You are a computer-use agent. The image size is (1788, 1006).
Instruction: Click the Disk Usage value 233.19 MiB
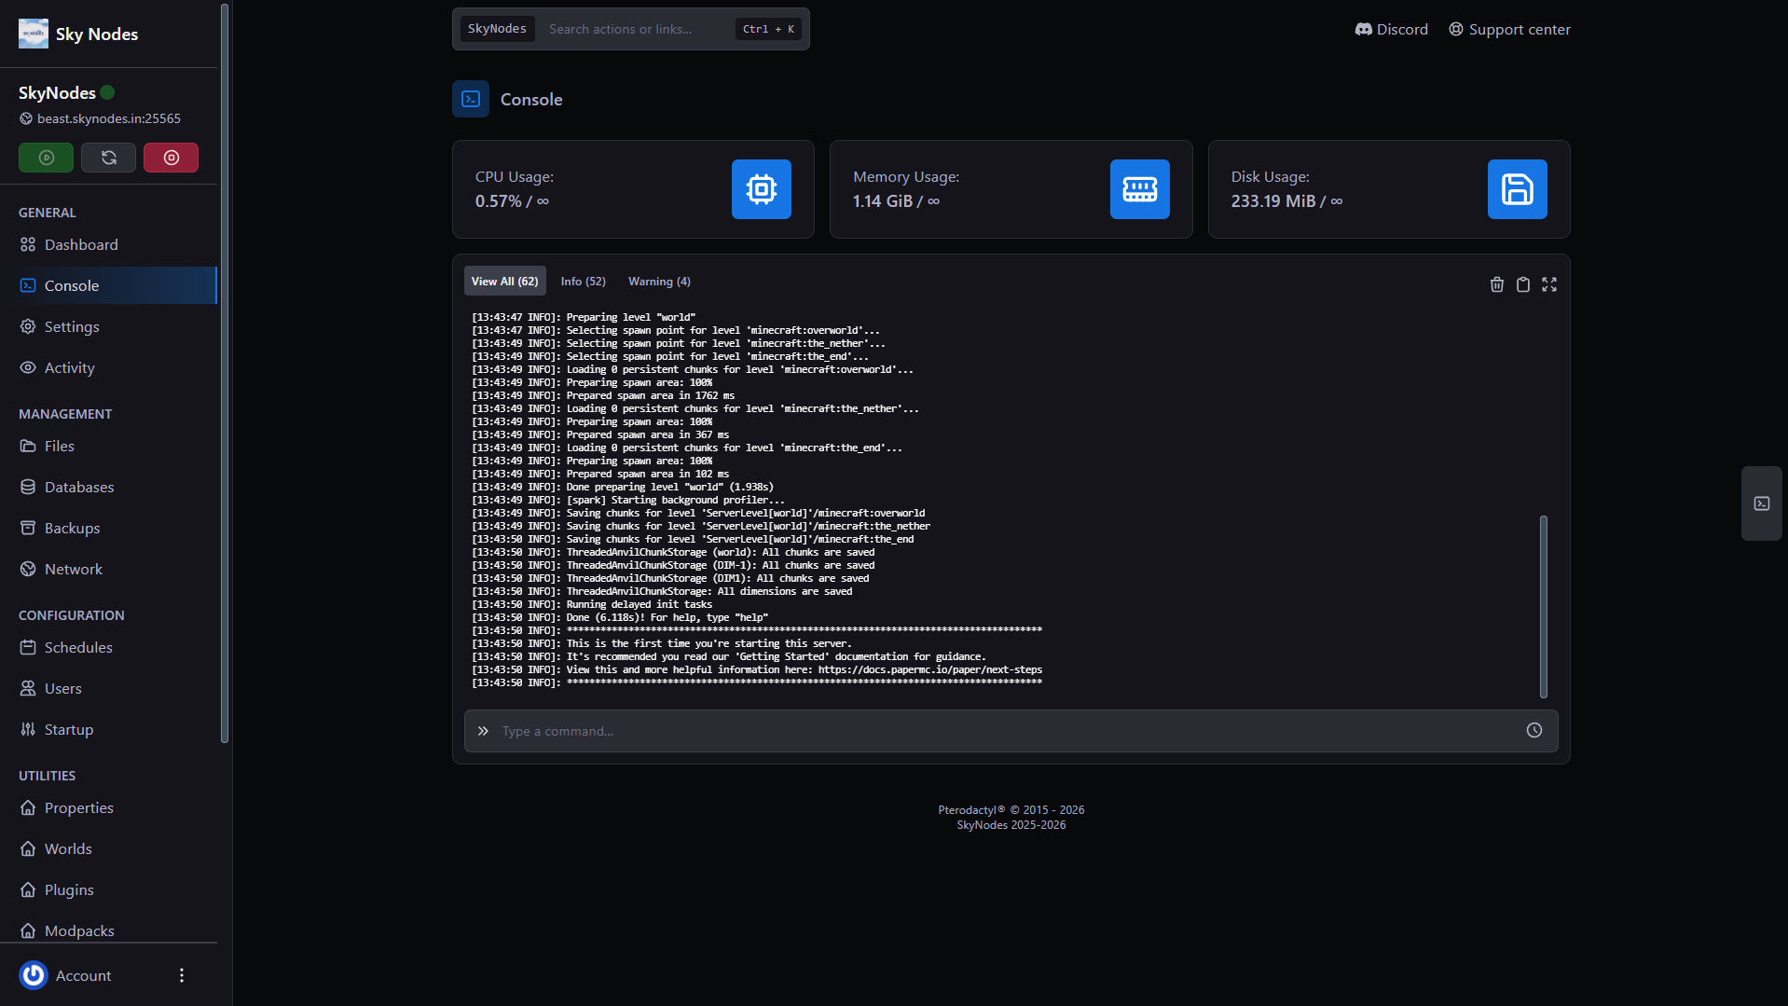1273,201
